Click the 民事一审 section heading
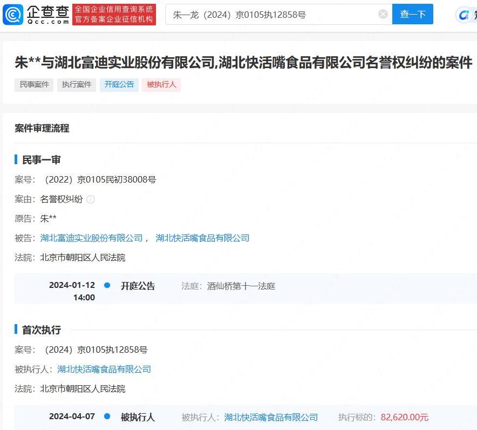Viewport: 477px width, 430px height. tap(42, 160)
